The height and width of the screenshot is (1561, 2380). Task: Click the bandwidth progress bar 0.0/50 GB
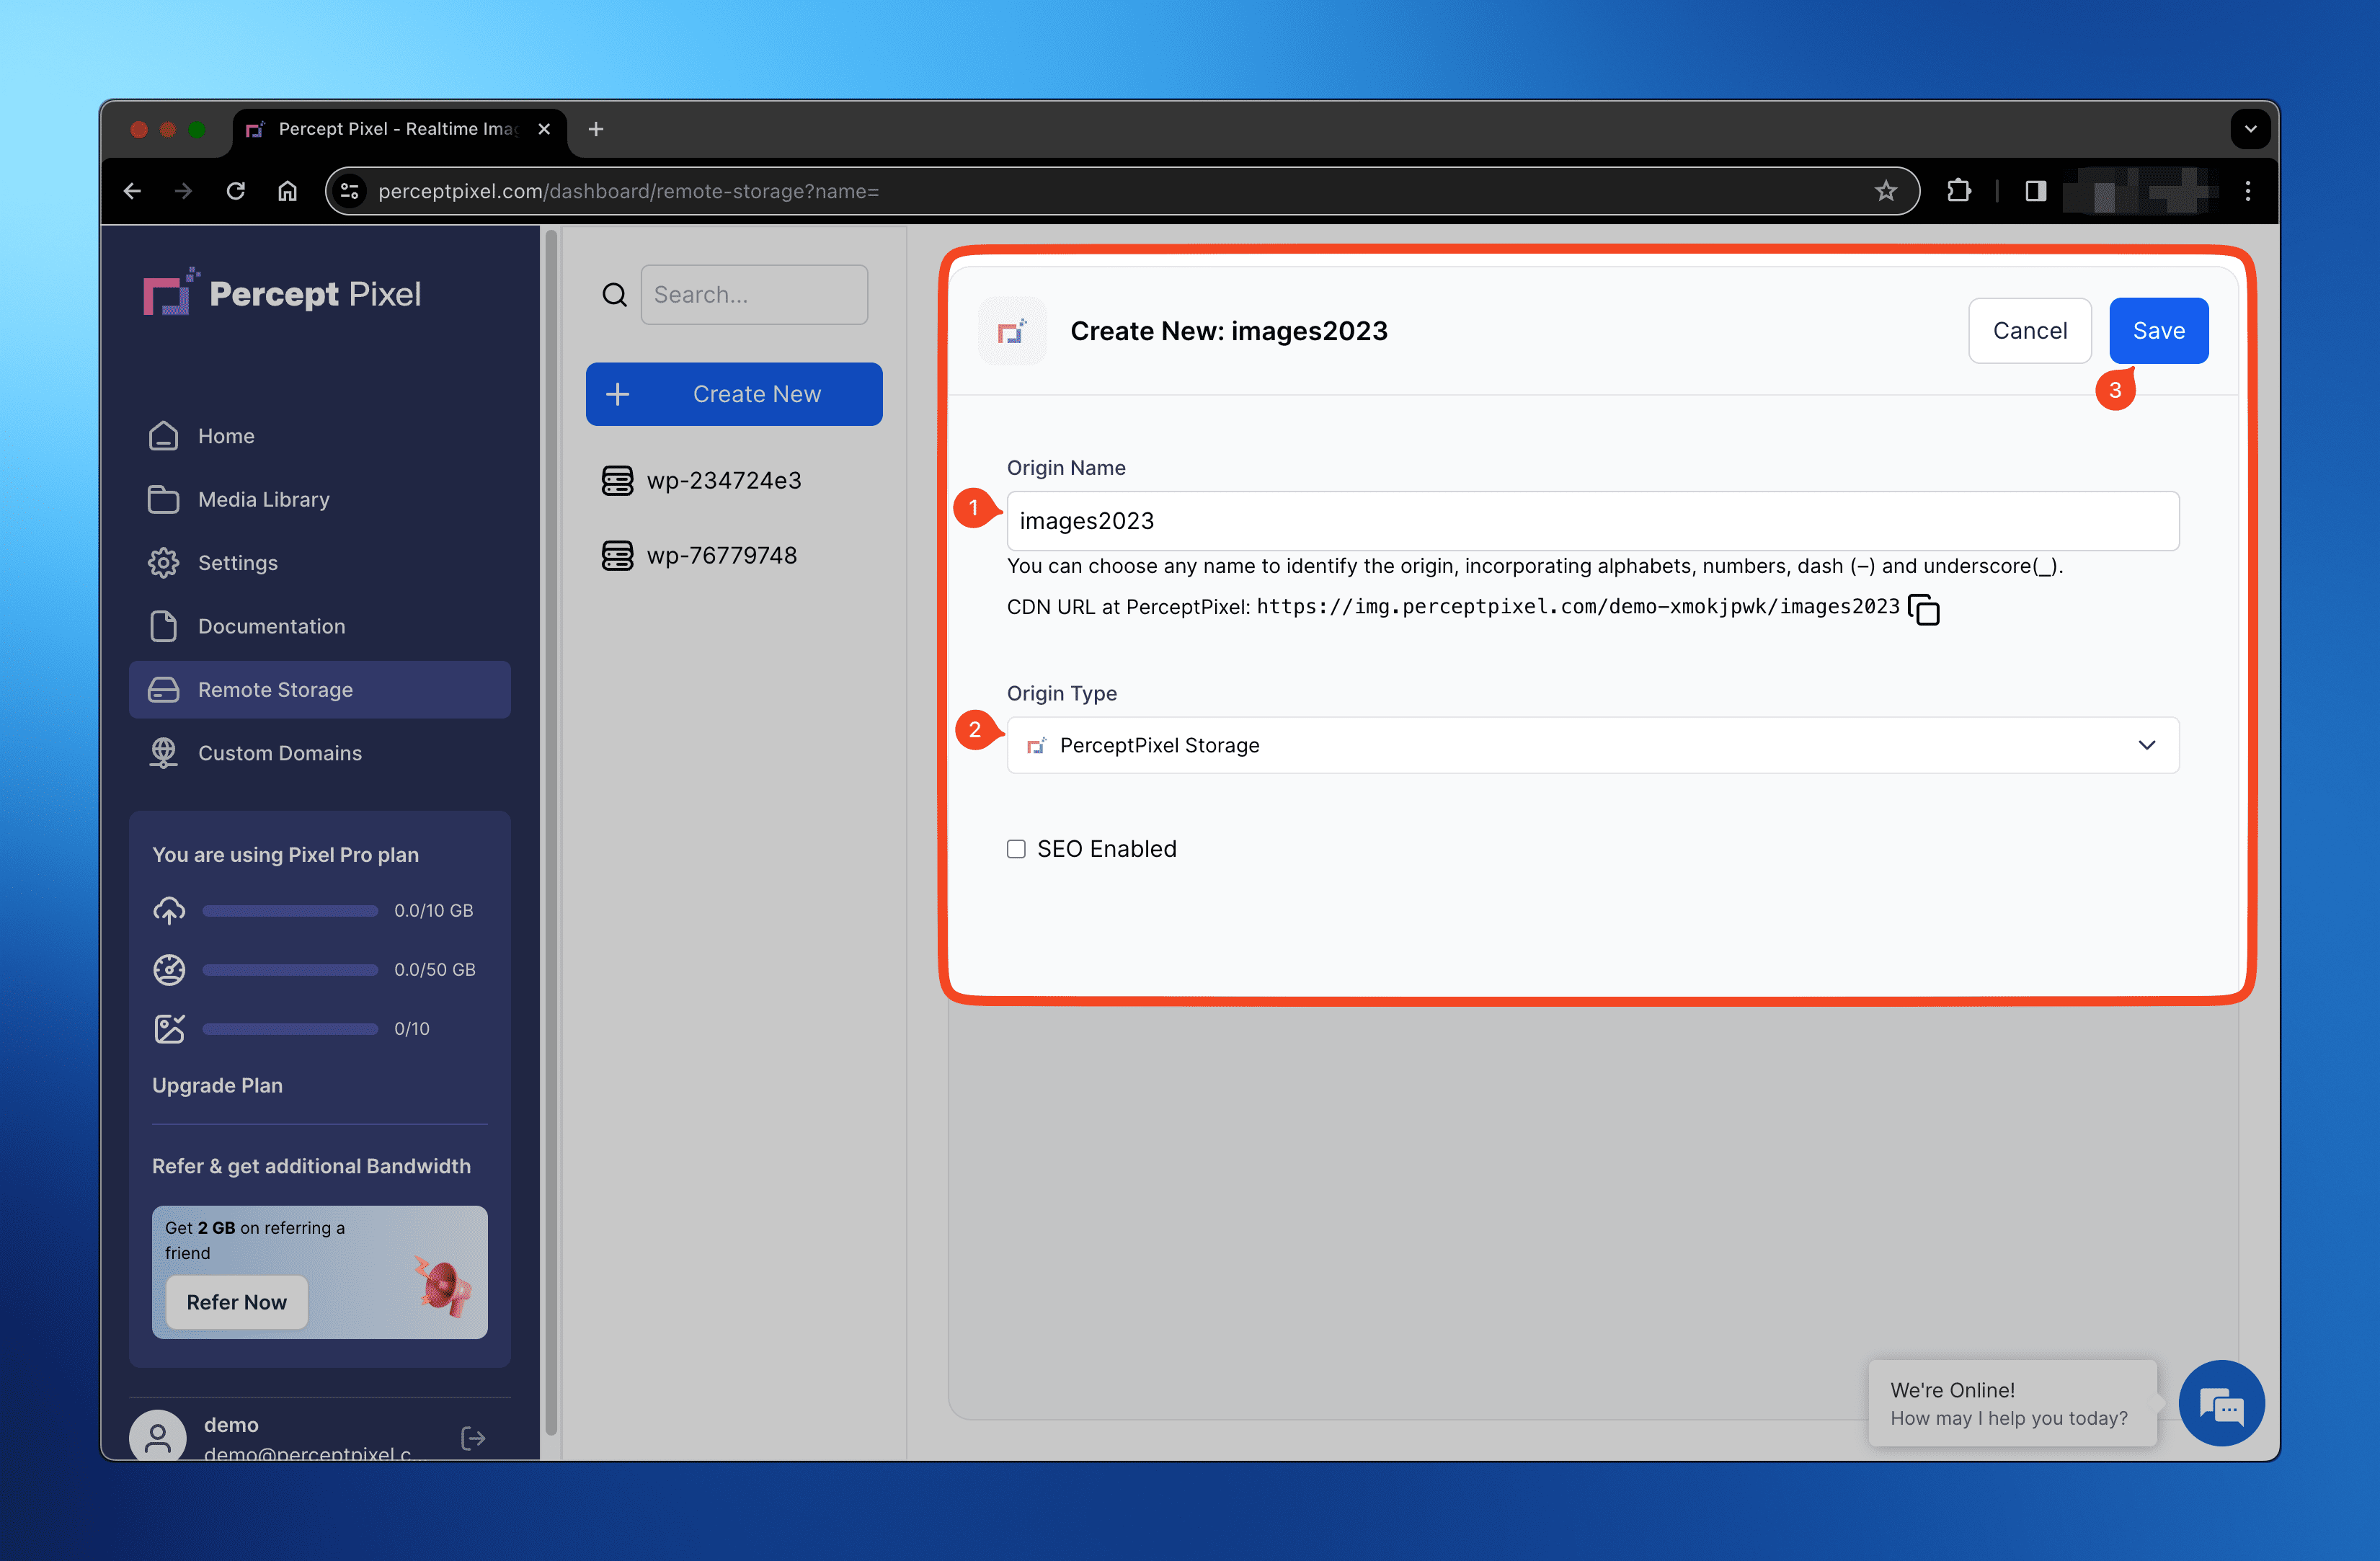290,969
